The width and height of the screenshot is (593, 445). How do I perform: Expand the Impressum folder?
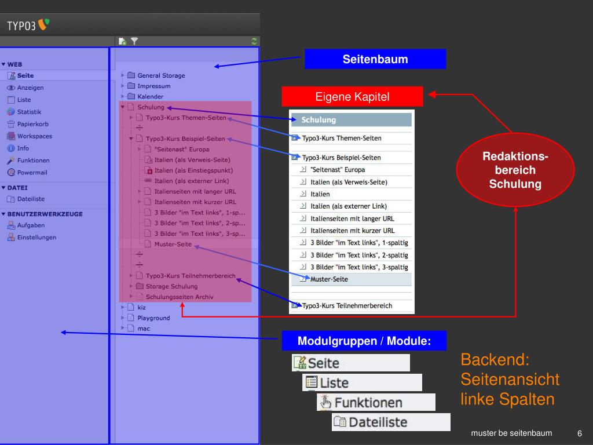pyautogui.click(x=123, y=86)
